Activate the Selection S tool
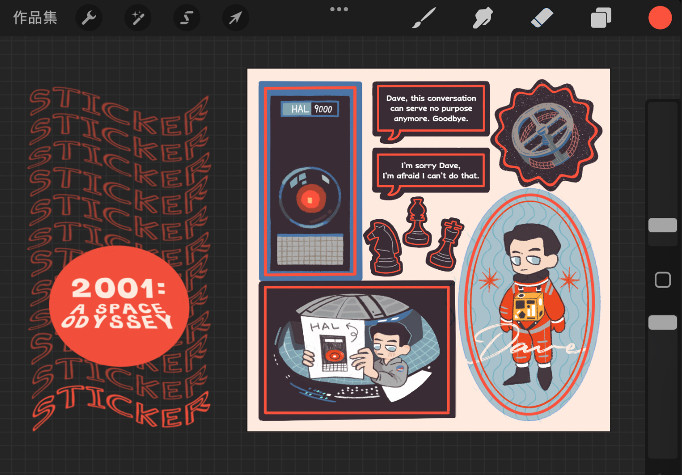The width and height of the screenshot is (682, 475). [187, 18]
